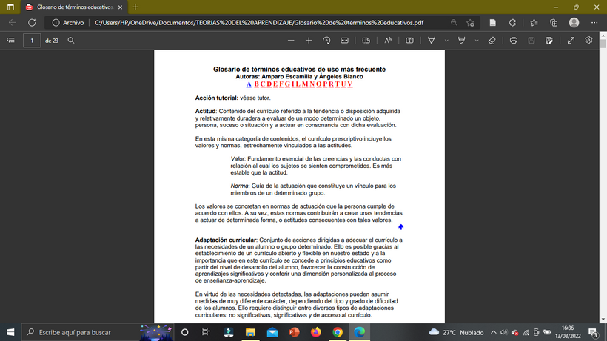Open Collections panel
Viewport: 607px width, 341px height.
point(554,23)
